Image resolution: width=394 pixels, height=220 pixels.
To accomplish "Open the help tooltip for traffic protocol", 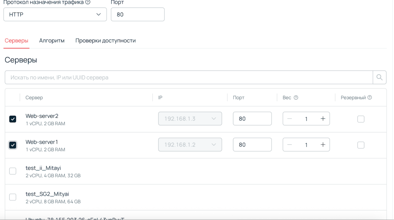I will click(88, 2).
